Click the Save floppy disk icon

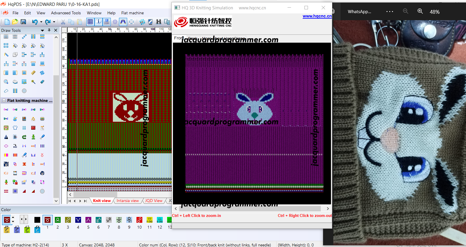point(23,22)
